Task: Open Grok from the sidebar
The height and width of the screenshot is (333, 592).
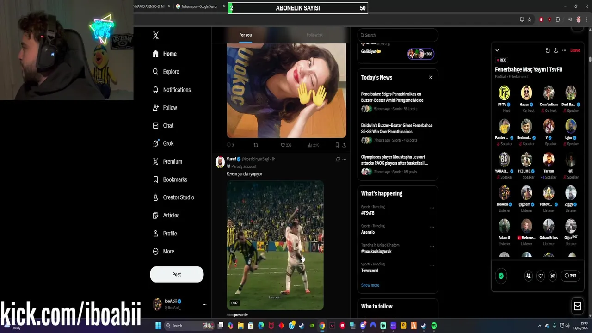Action: pos(163,143)
